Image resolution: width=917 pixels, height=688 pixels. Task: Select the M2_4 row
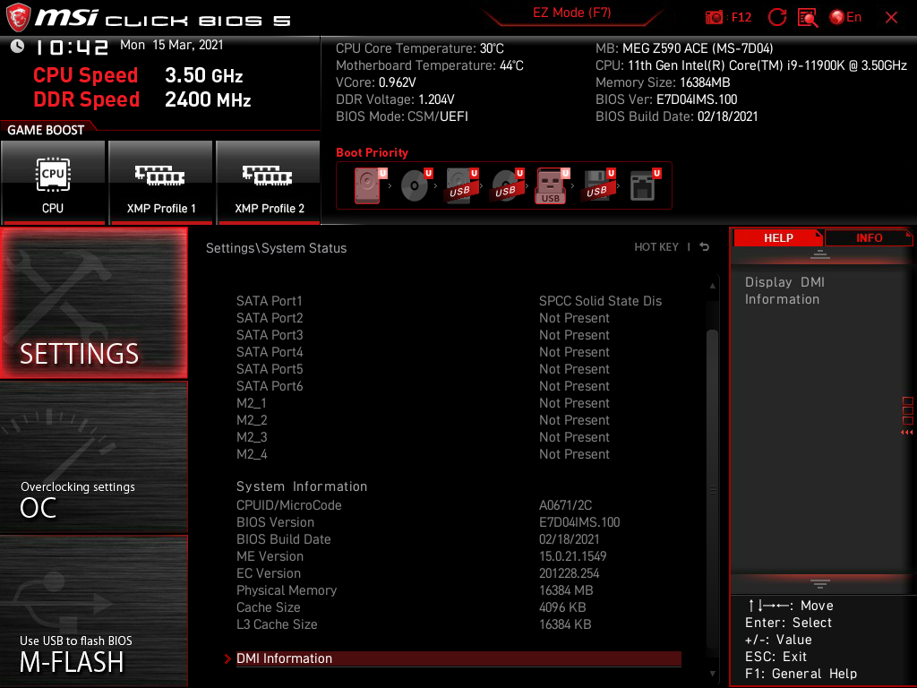pos(458,454)
